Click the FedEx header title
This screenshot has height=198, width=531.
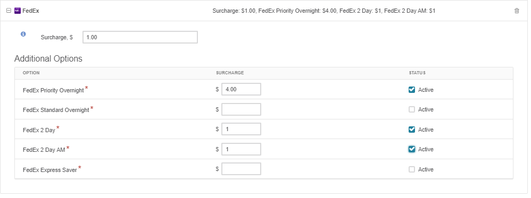[x=30, y=11]
